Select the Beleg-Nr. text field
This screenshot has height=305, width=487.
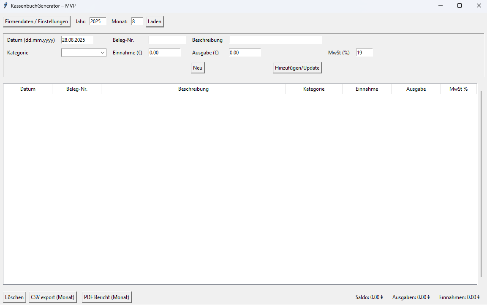[x=167, y=40]
